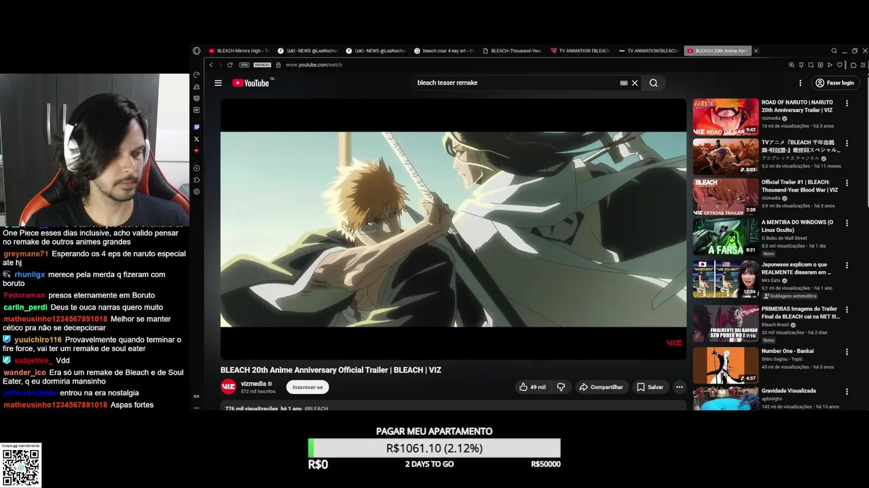The width and height of the screenshot is (869, 488).
Task: Switch to first TV ANIMATION BLEACH tab
Action: 580,51
